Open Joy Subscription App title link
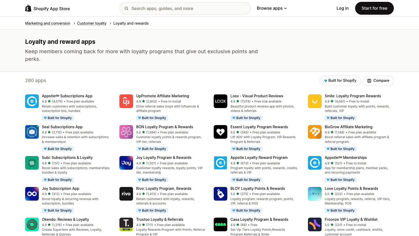 click(x=60, y=189)
